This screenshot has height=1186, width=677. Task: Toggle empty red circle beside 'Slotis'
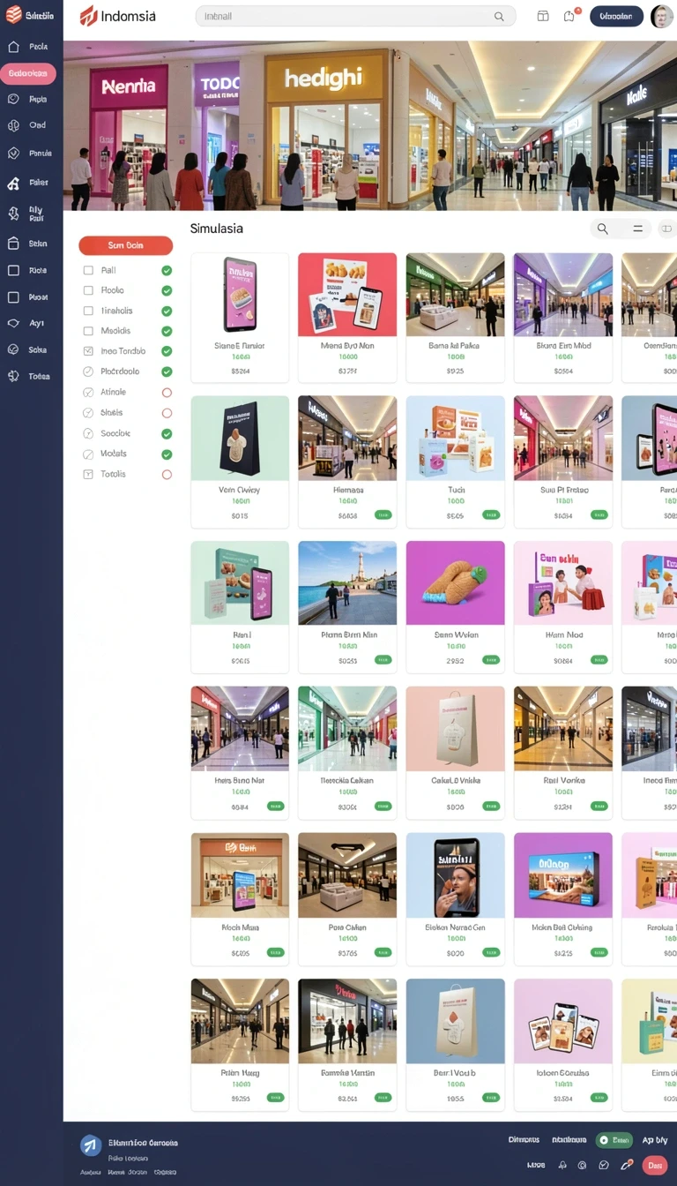(167, 413)
